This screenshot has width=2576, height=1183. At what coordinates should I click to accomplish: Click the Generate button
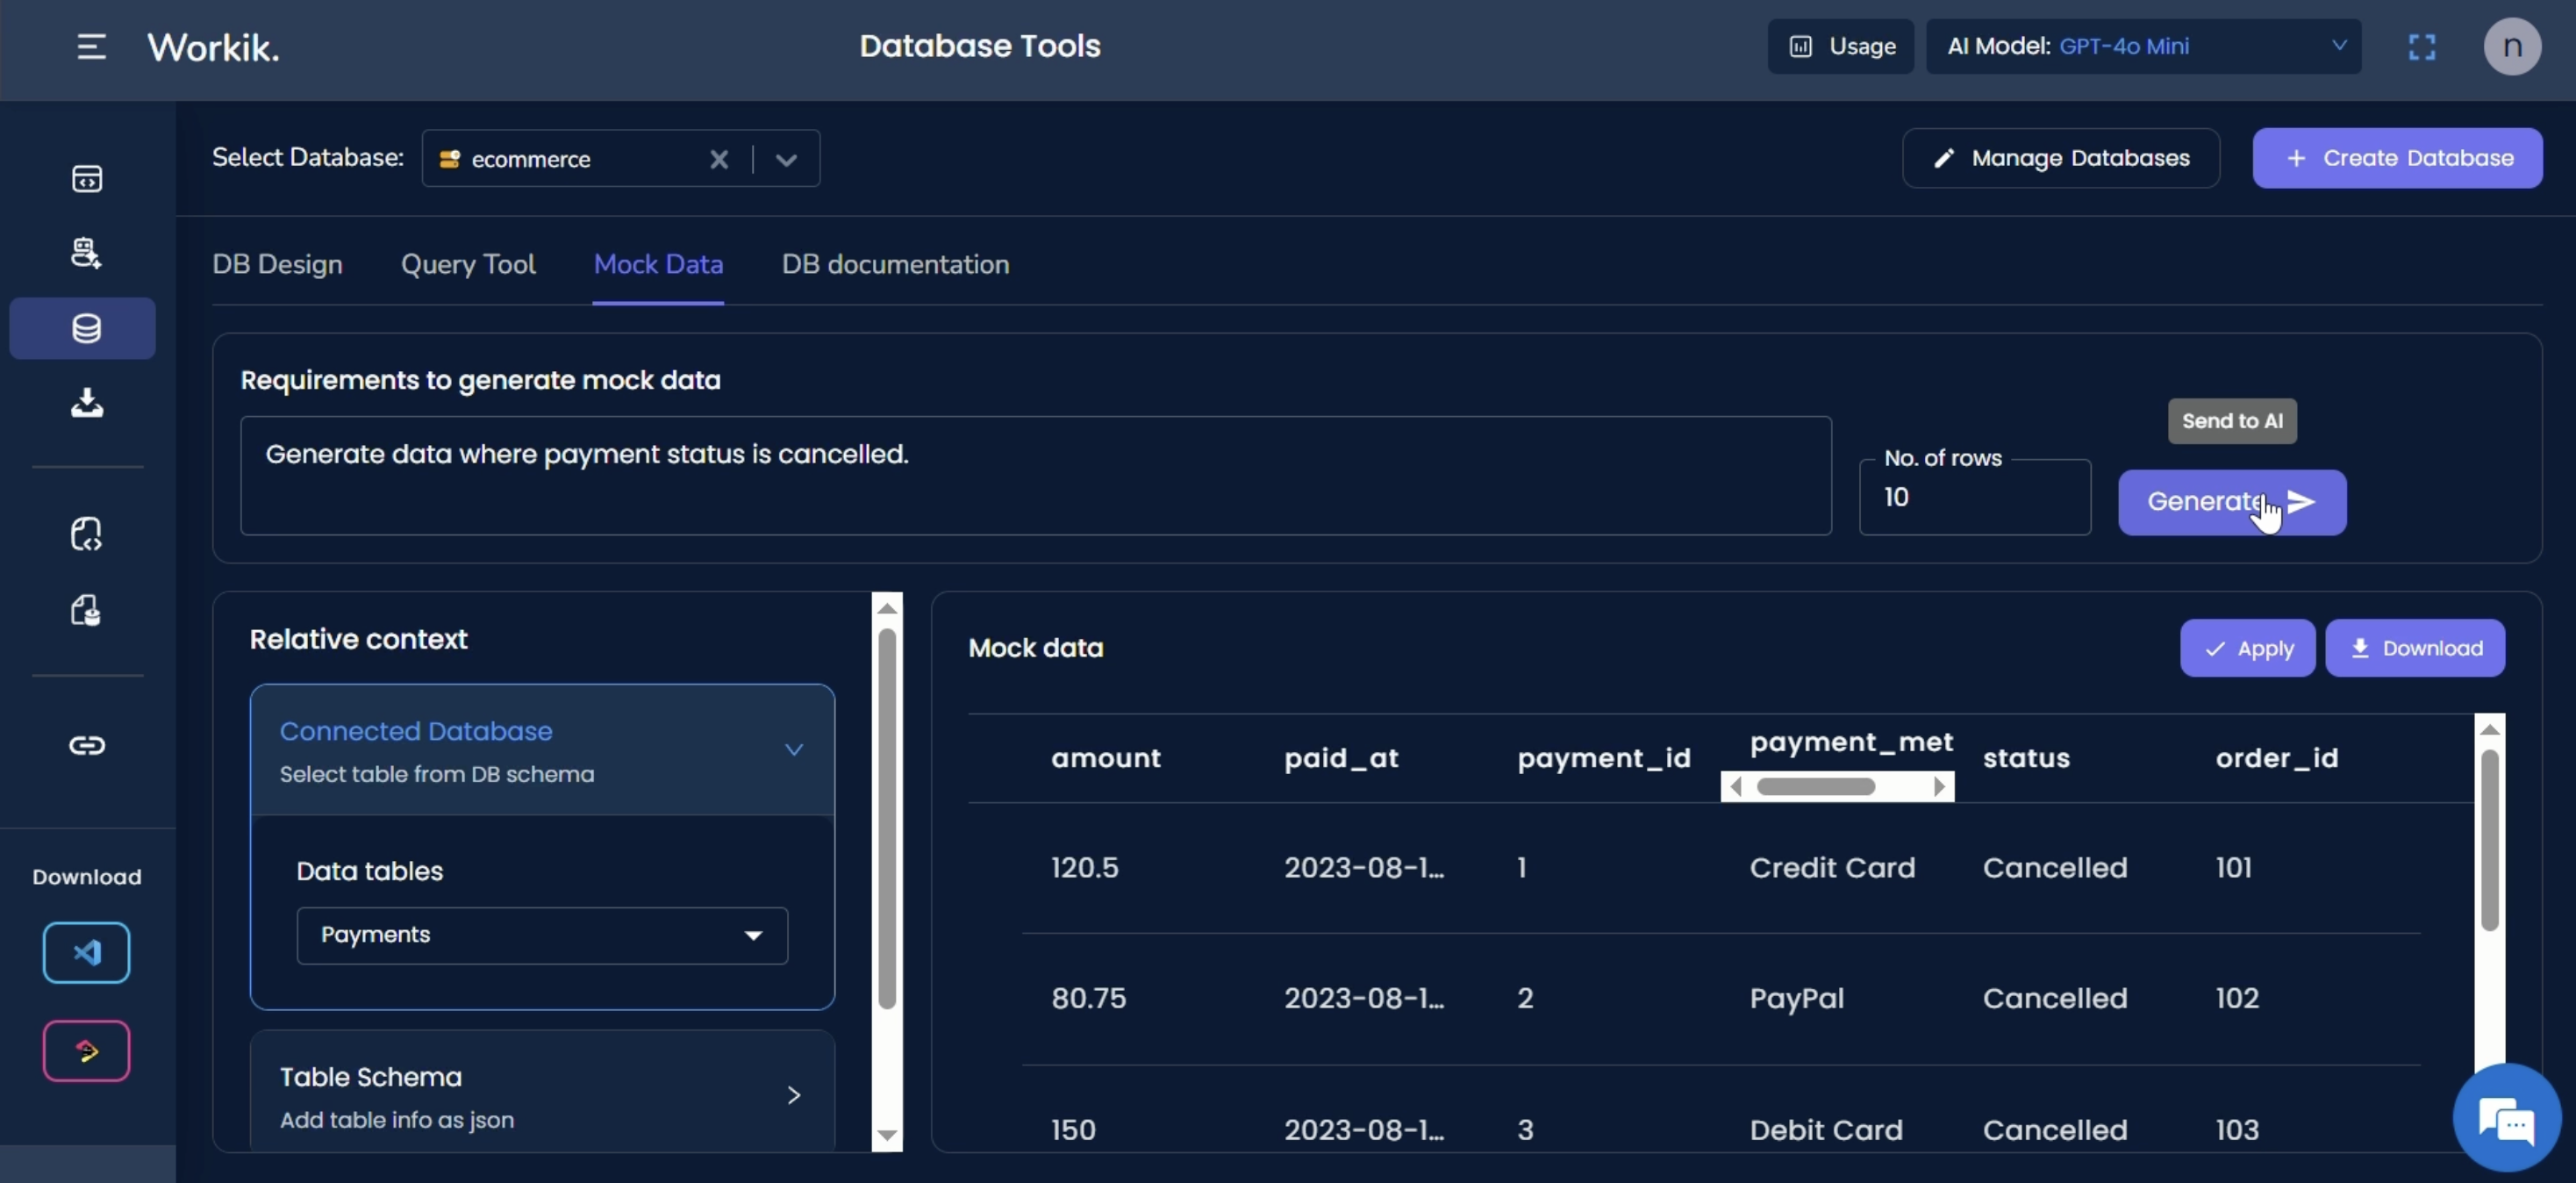(x=2231, y=502)
